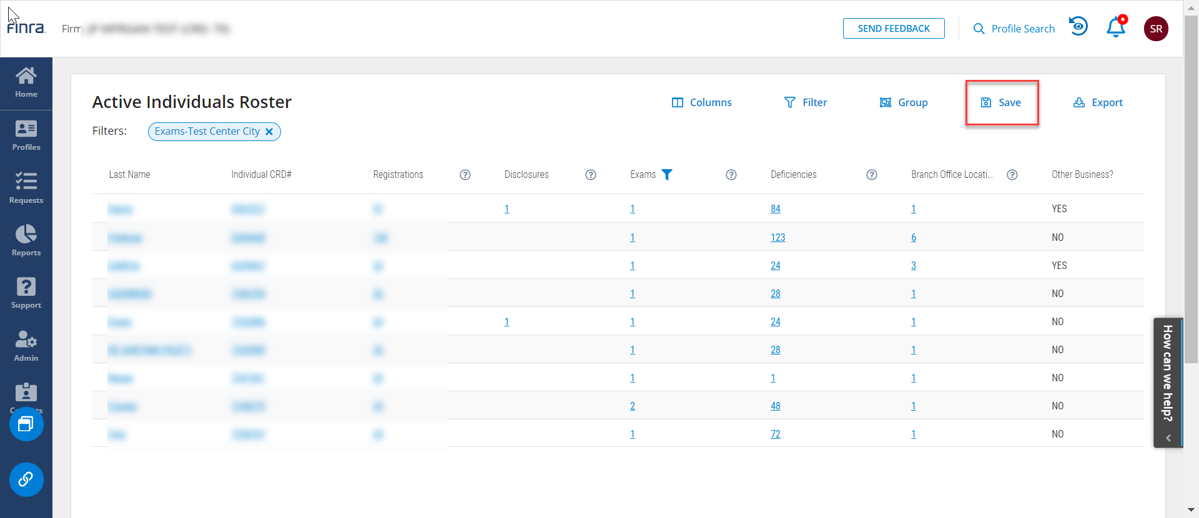1199x518 pixels.
Task: Go to Profiles in the sidebar
Action: (26, 136)
